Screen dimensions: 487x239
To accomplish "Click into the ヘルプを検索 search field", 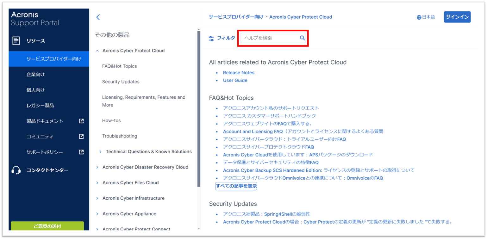I will click(x=269, y=38).
